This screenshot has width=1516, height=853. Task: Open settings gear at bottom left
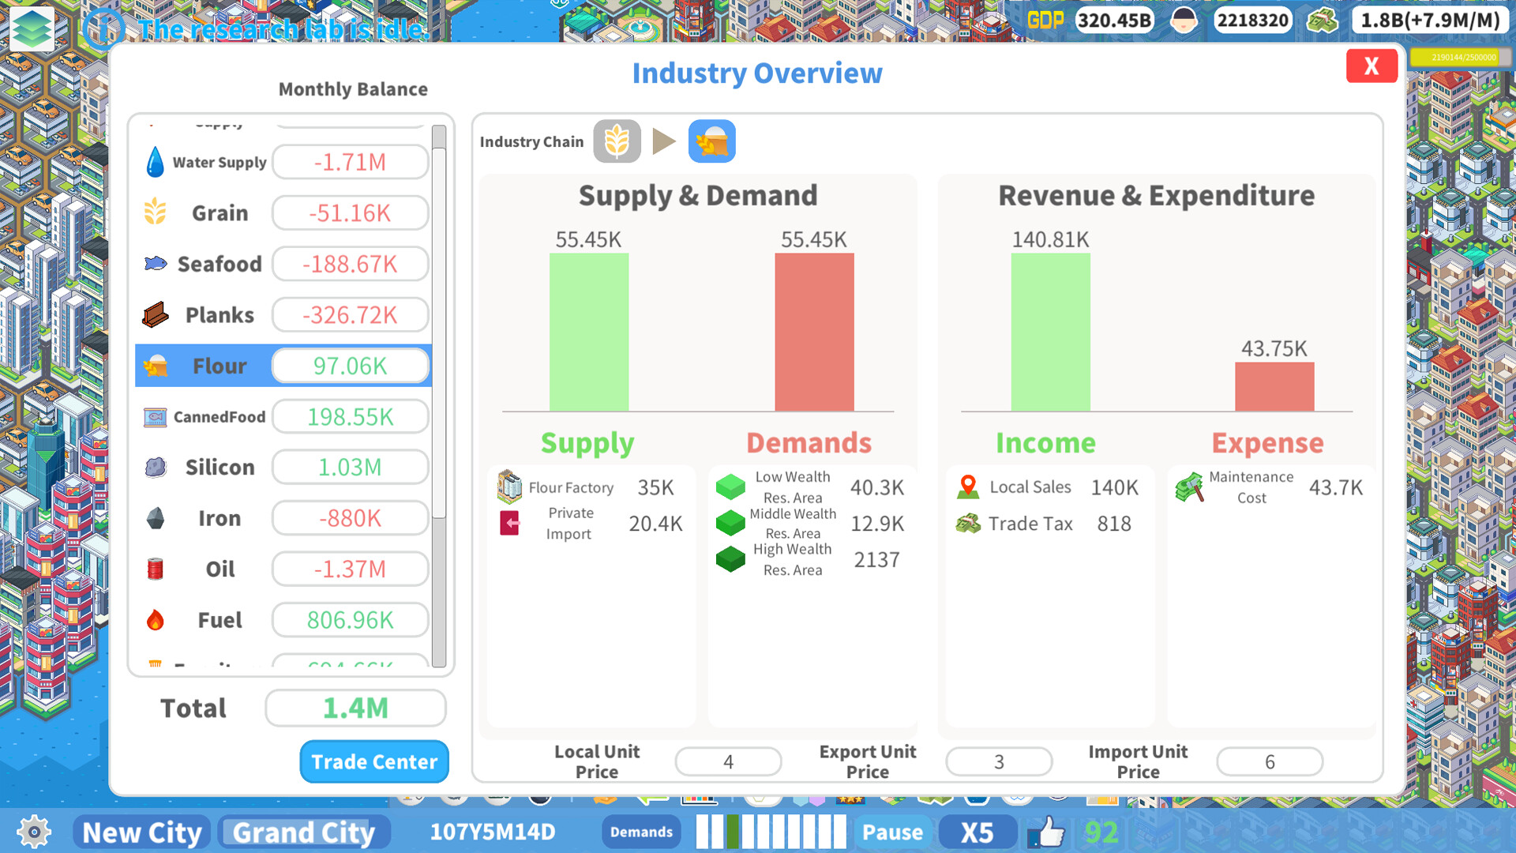tap(34, 832)
